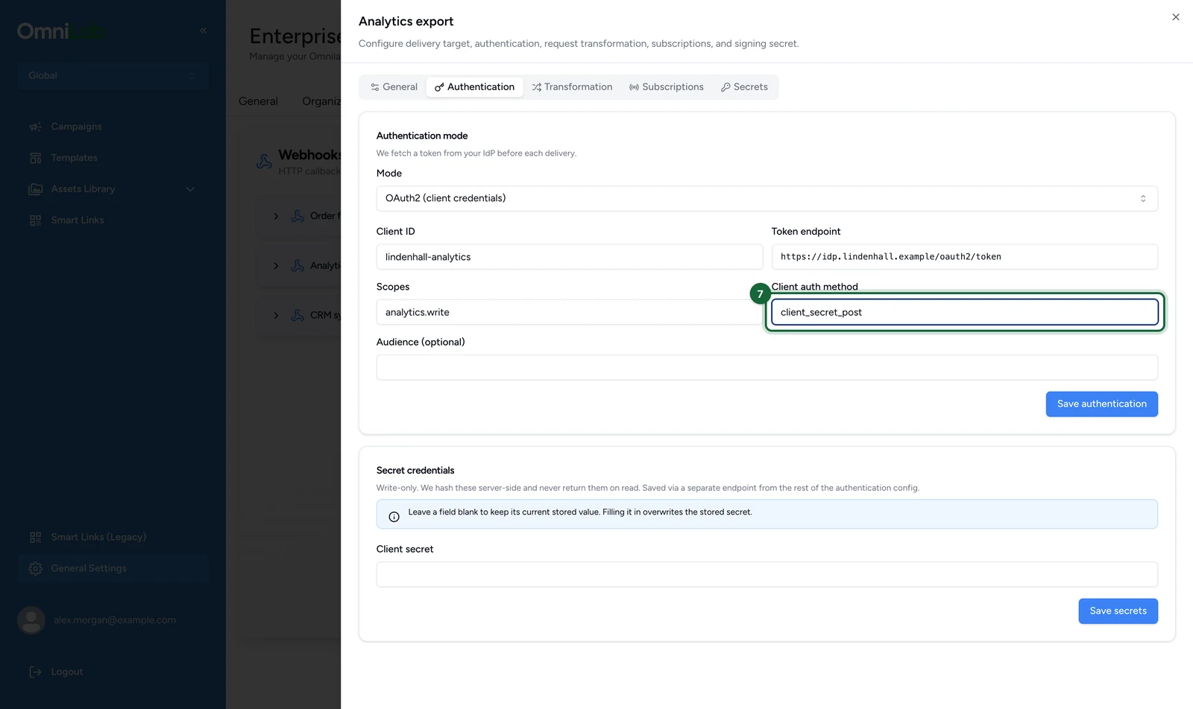The image size is (1193, 709).
Task: Click the info icon in the blank-field notice
Action: (394, 516)
